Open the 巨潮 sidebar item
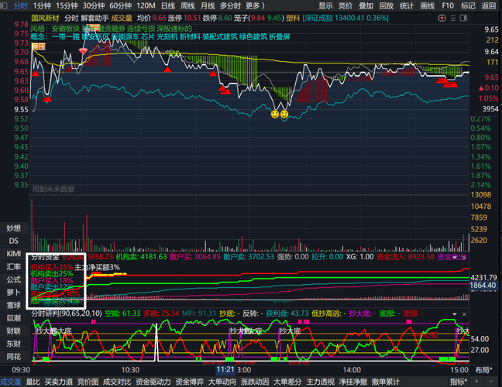 (14, 318)
